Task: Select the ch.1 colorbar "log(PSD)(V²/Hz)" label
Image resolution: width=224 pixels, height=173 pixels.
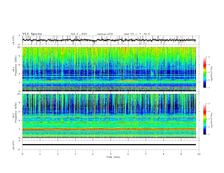Action: [x=212, y=74]
